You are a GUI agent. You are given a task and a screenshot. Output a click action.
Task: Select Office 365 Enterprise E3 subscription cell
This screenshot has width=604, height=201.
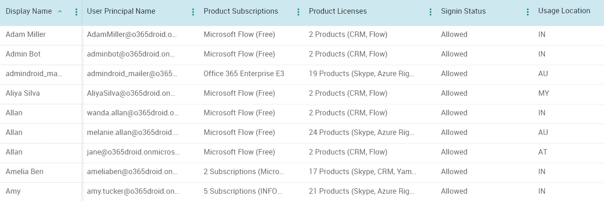coord(244,74)
